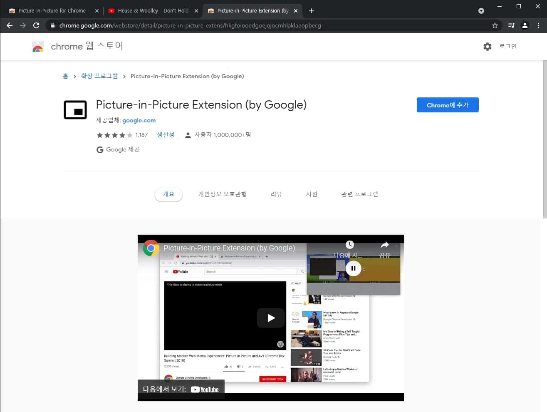Go back to previous page
This screenshot has width=547, height=412.
point(10,25)
